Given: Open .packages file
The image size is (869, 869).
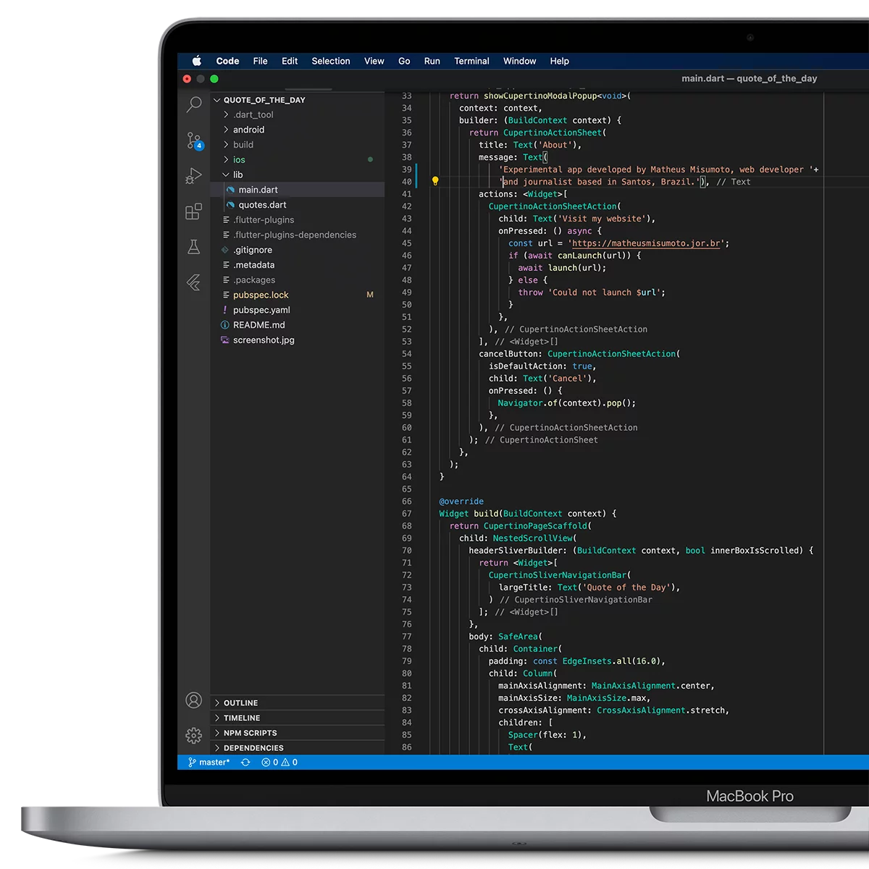Looking at the screenshot, I should [297, 280].
